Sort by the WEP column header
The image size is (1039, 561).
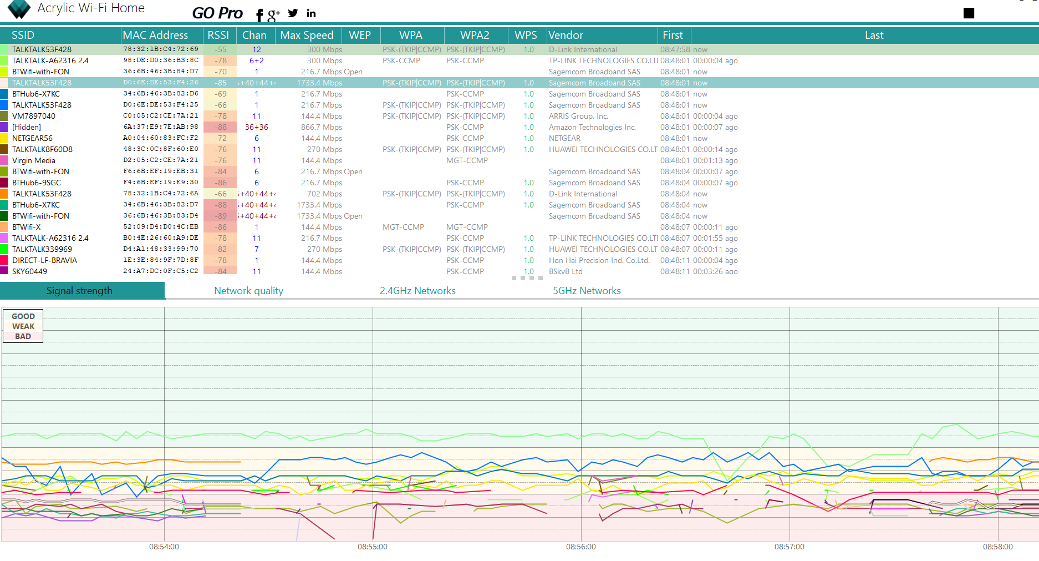(361, 35)
